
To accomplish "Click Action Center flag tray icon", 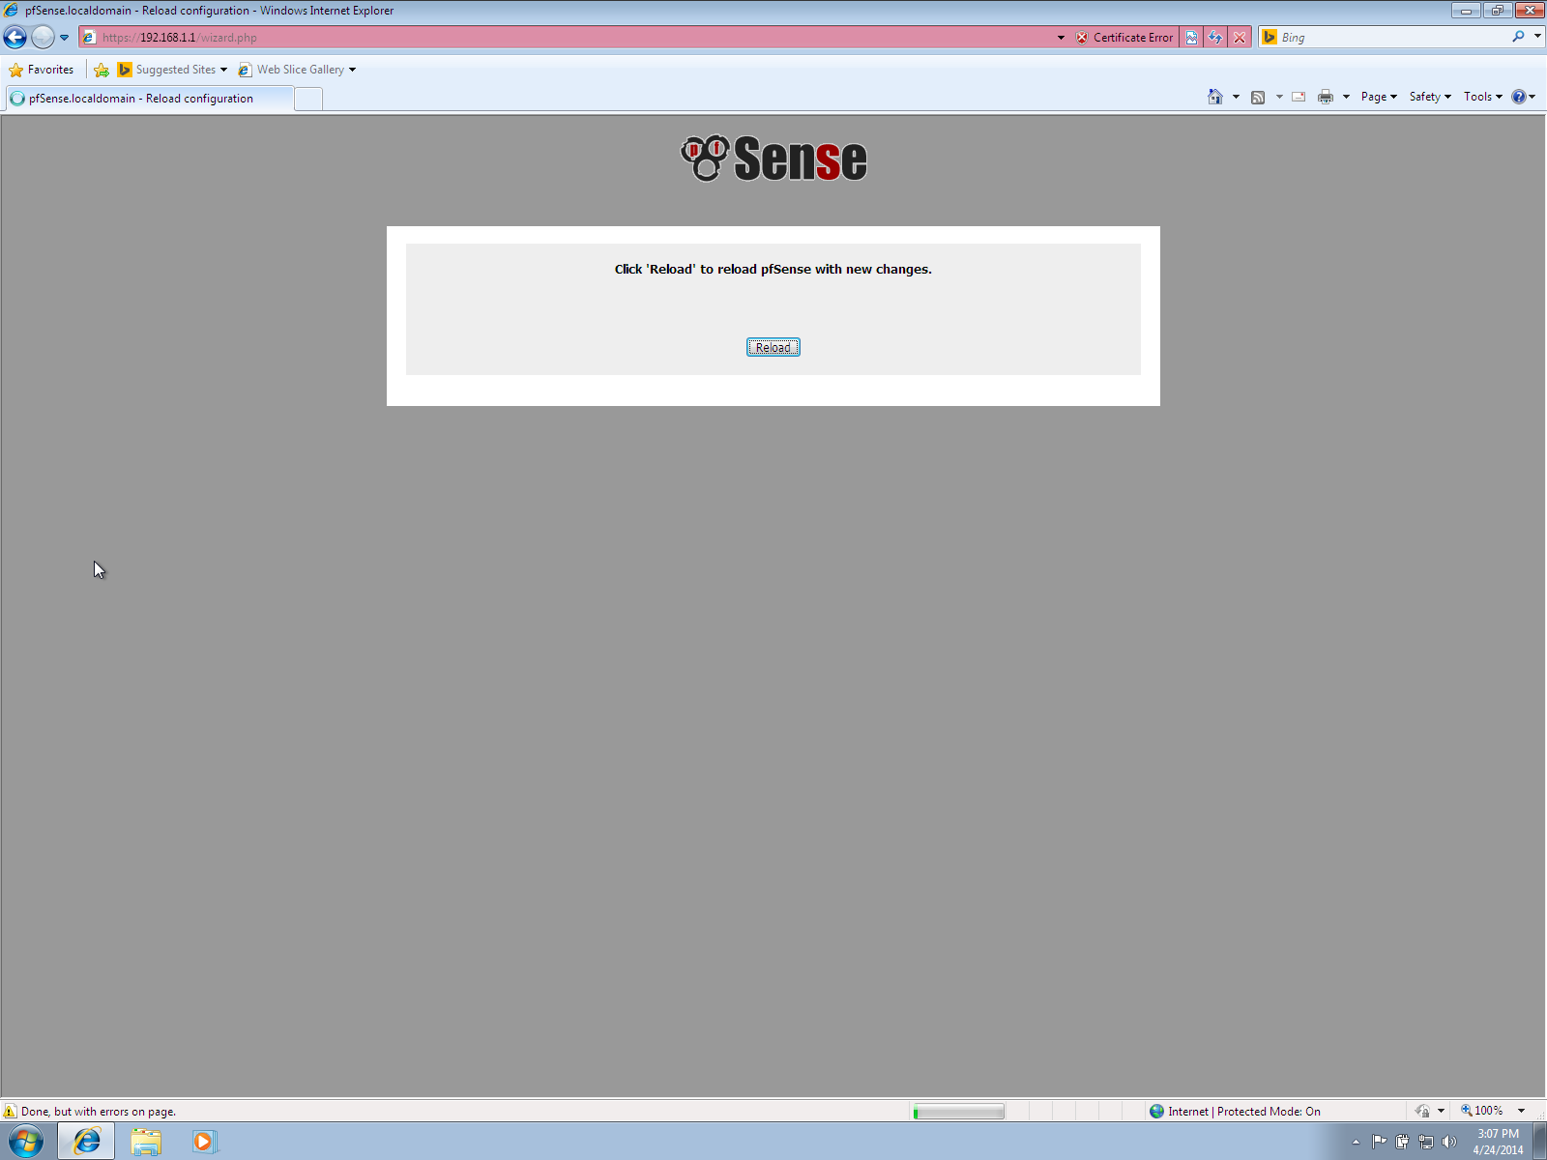I will click(1379, 1142).
